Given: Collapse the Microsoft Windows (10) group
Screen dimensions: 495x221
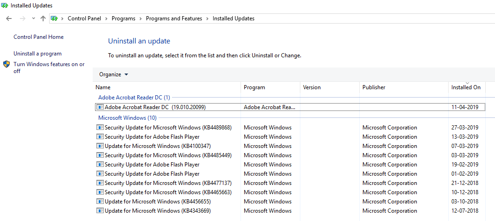Looking at the screenshot, I should pyautogui.click(x=127, y=118).
